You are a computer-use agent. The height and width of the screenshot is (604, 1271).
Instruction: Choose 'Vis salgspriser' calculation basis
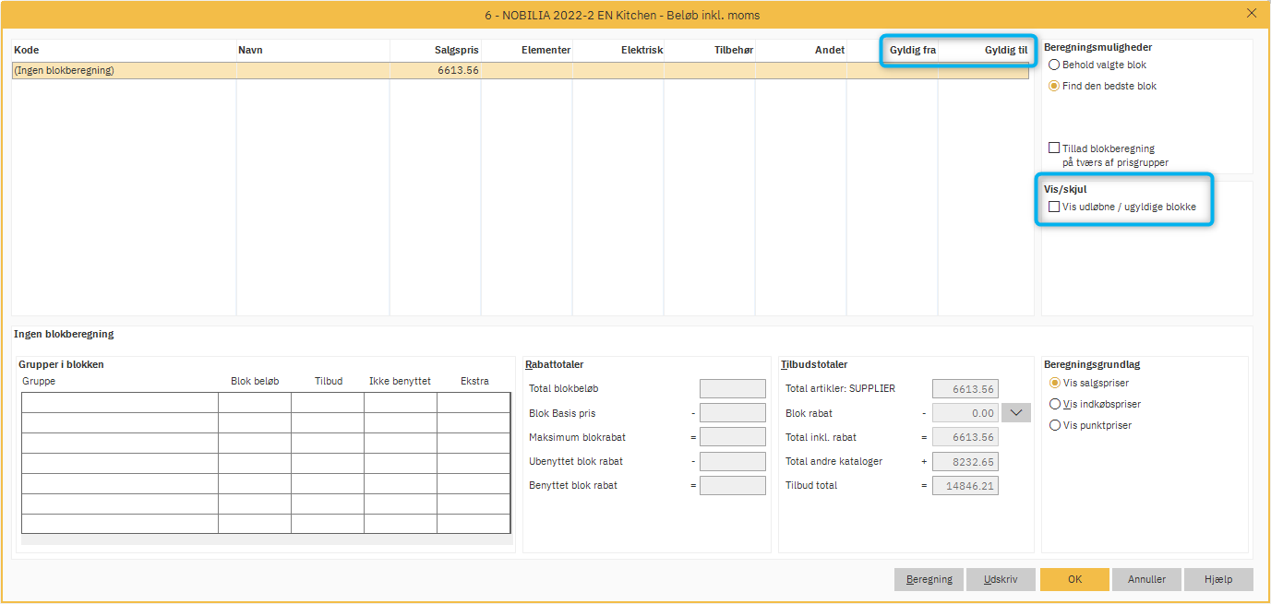(x=1055, y=383)
